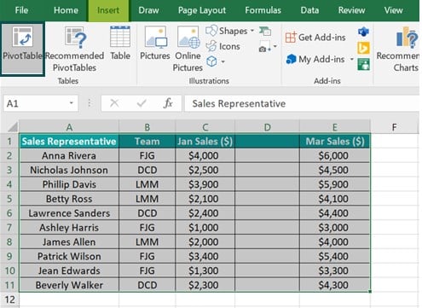422x308 pixels.
Task: Select the Beverly Walker cell
Action: pyautogui.click(x=69, y=285)
